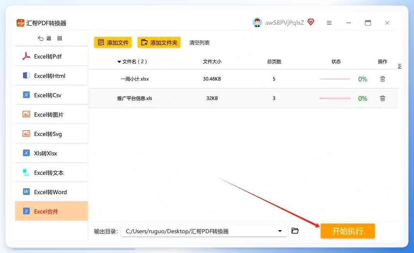414x253 pixels.
Task: Open the hamburger menu icon
Action: point(329,23)
